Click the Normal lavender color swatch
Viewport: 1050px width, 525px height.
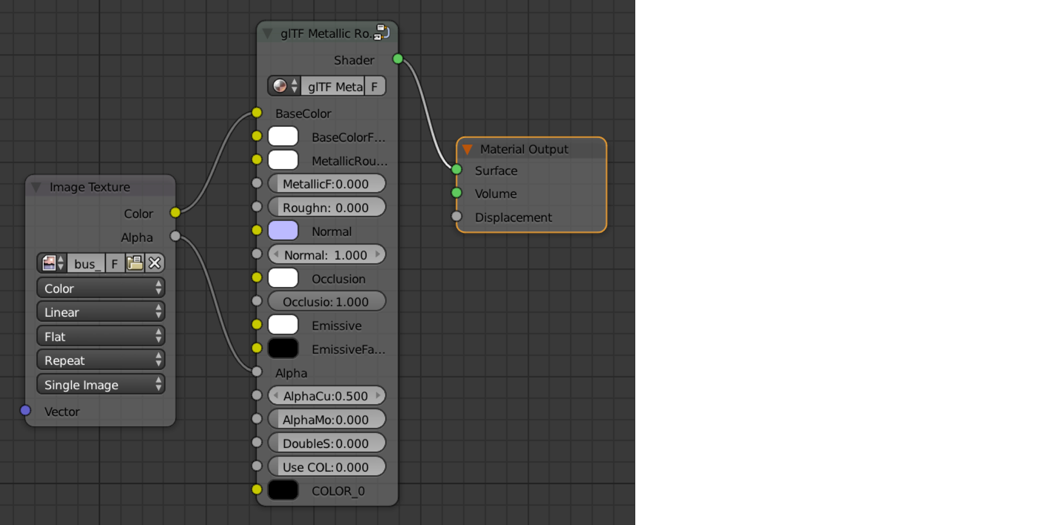click(x=283, y=230)
